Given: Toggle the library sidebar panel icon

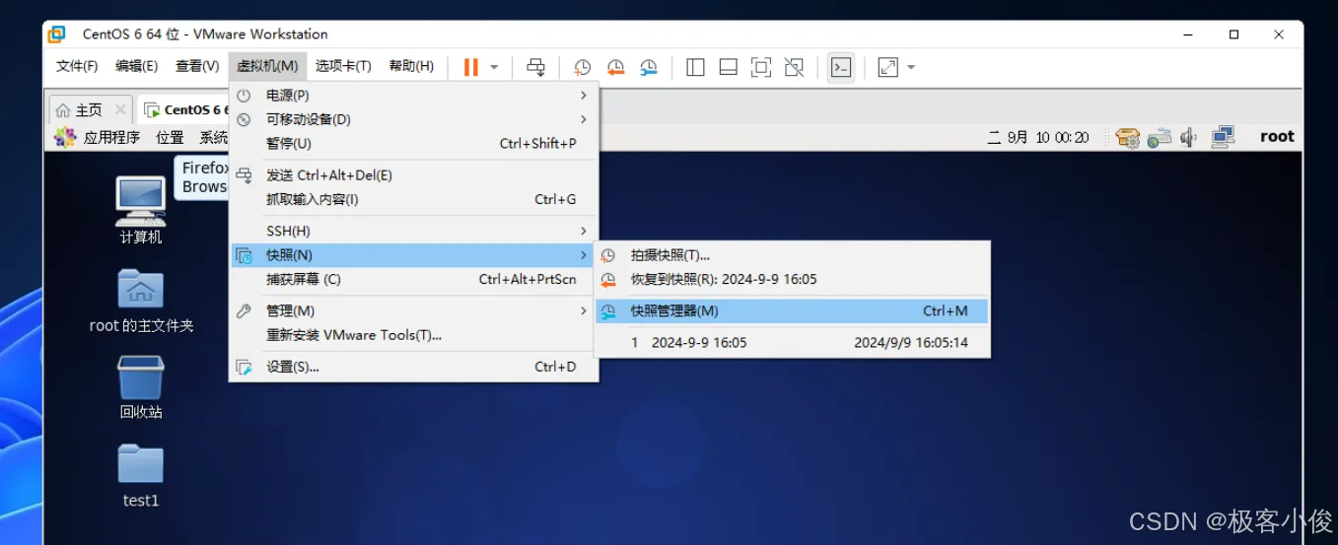Looking at the screenshot, I should pos(695,67).
